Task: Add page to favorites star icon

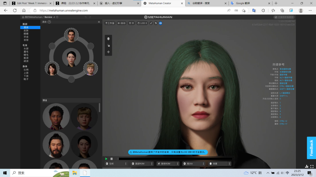Action: point(244,10)
